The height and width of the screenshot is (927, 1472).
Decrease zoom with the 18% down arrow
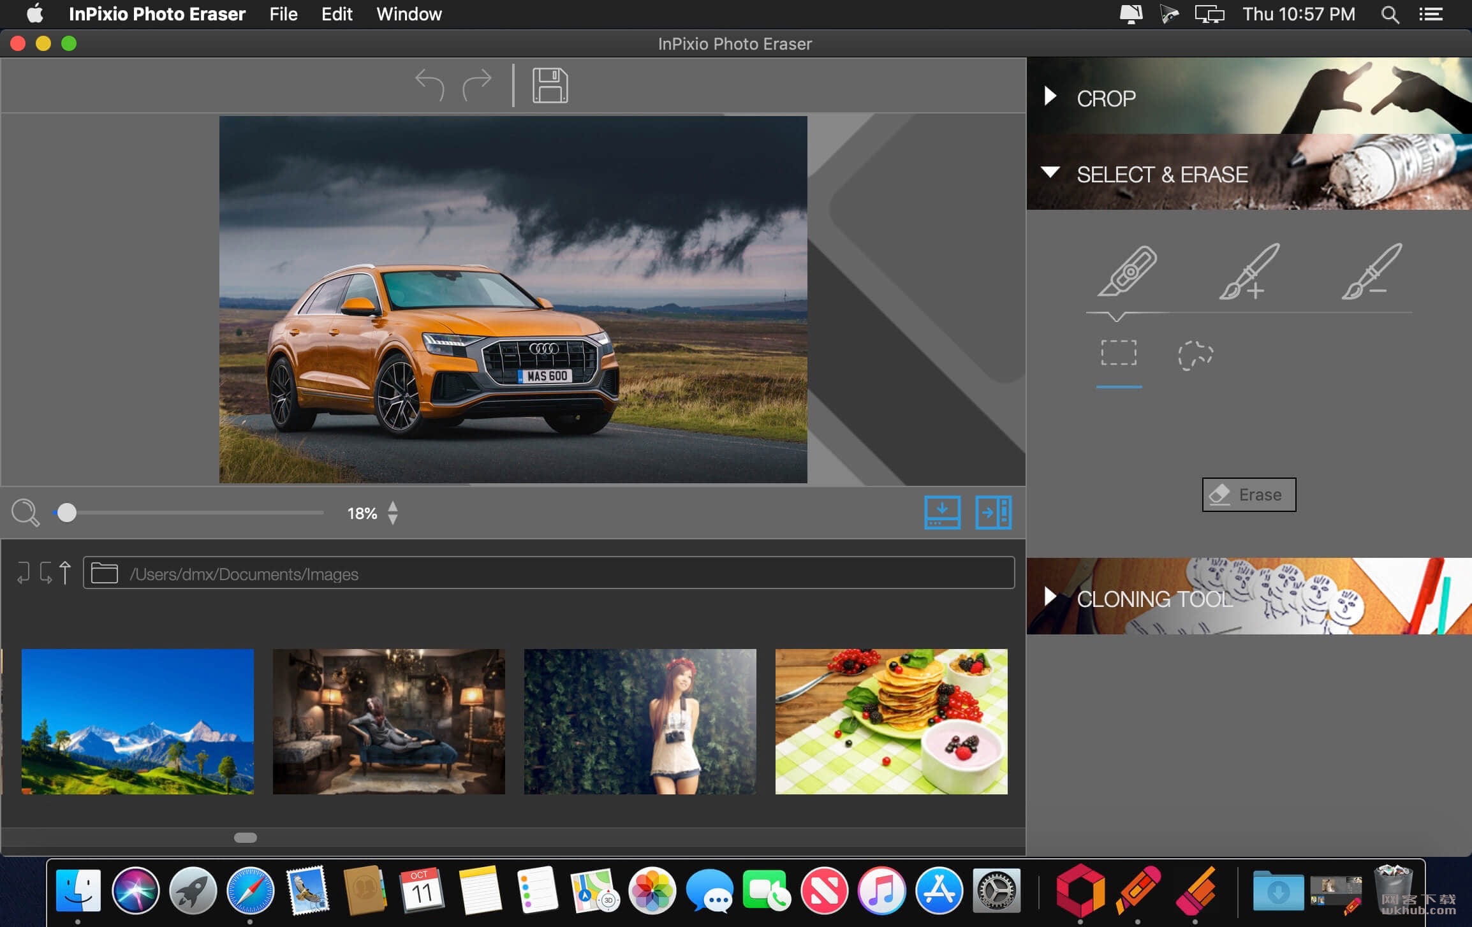pos(393,520)
